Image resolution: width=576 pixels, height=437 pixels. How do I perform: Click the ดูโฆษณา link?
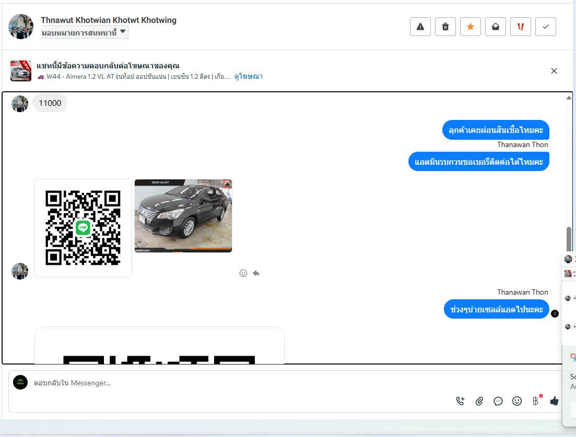[248, 77]
